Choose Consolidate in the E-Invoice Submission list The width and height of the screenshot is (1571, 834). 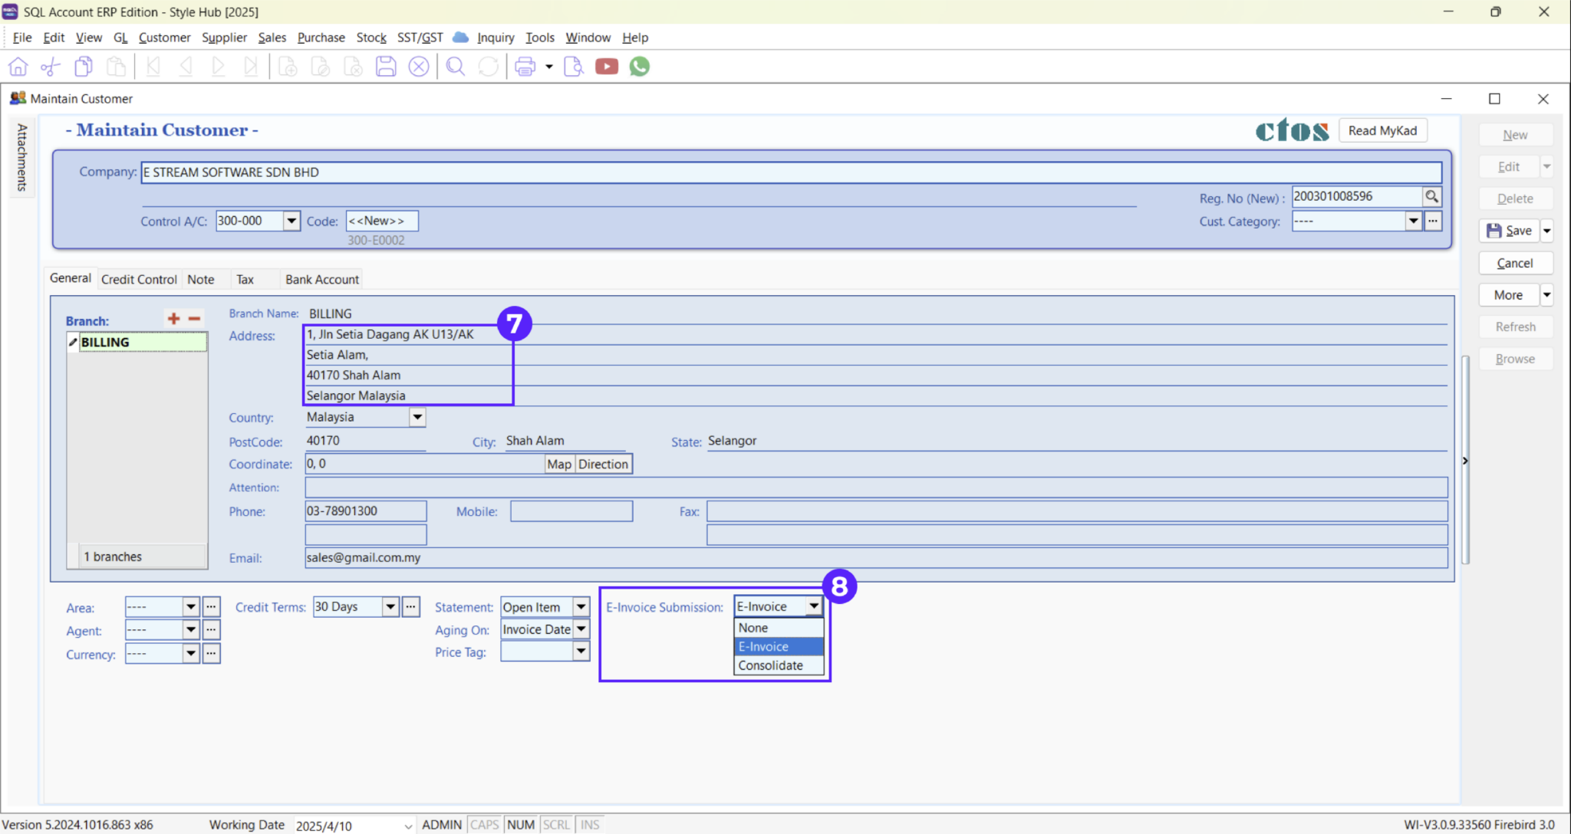[769, 665]
